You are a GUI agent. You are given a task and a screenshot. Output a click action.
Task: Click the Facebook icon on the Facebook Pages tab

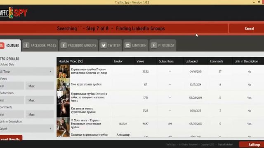[x=26, y=45]
